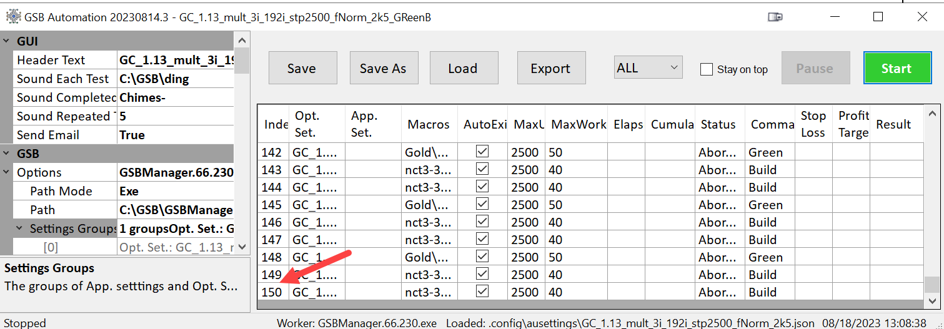Select row with index 146
944x329 pixels.
(272, 222)
